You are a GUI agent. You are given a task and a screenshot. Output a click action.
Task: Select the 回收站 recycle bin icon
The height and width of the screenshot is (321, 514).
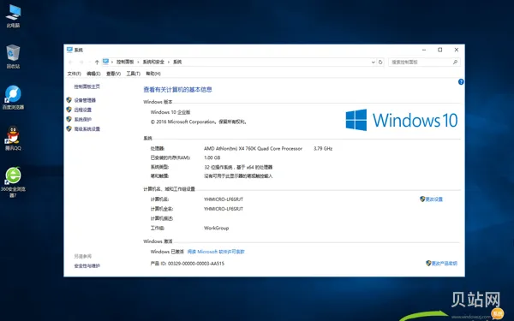(13, 56)
